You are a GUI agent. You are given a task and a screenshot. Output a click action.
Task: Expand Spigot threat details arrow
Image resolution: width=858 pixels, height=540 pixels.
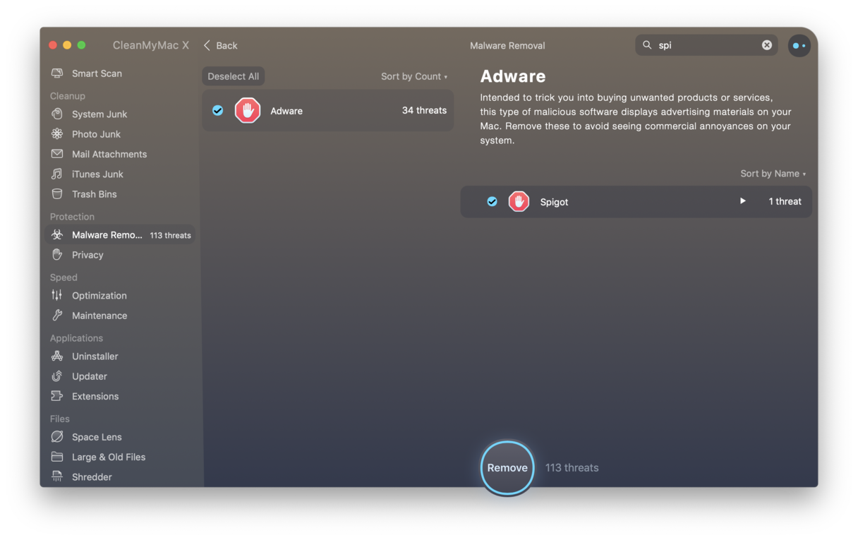(742, 201)
